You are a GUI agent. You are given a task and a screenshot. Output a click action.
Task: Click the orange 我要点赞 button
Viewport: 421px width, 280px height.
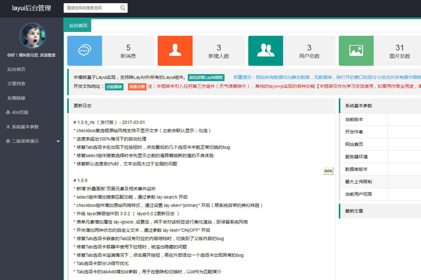click(137, 87)
